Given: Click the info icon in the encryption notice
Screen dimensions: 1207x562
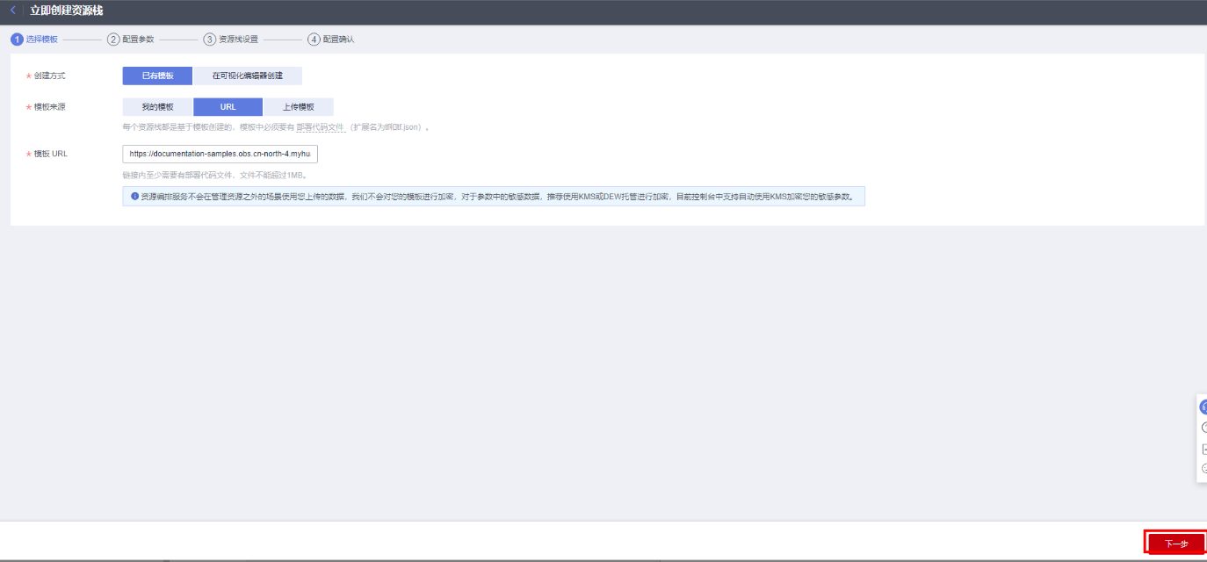Looking at the screenshot, I should (x=134, y=196).
